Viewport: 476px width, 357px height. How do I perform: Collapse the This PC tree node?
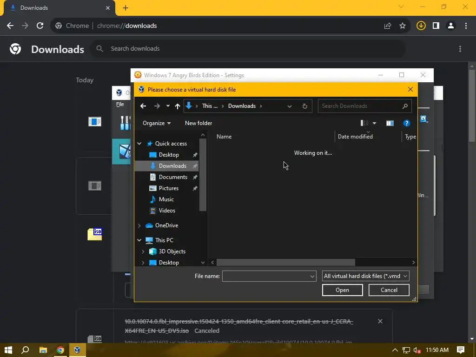click(139, 240)
